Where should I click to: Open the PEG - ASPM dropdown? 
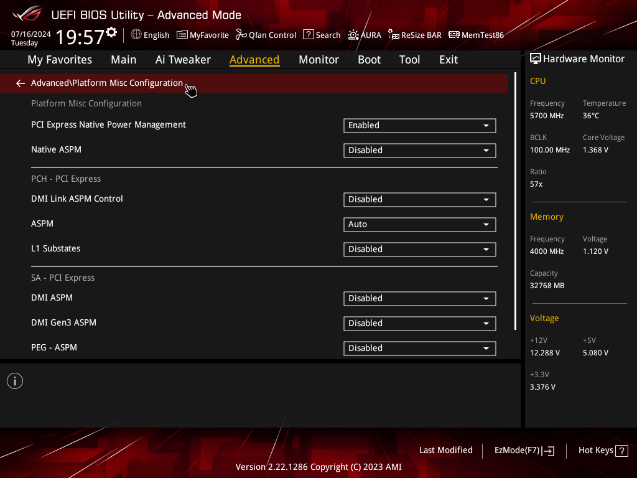[420, 349]
